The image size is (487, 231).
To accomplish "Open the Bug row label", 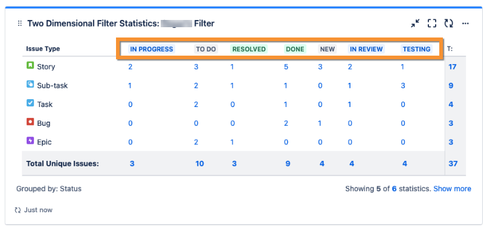I will (x=44, y=123).
